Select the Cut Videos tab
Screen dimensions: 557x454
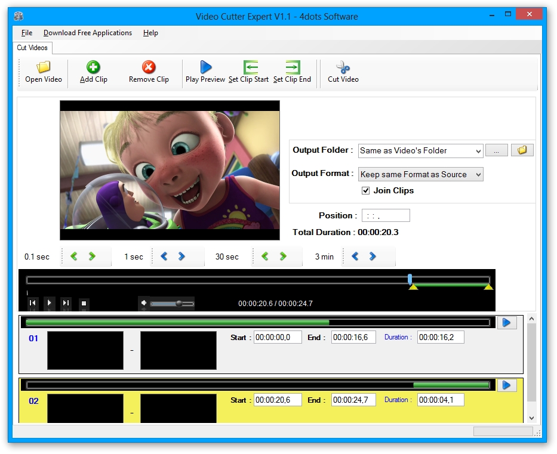32,48
